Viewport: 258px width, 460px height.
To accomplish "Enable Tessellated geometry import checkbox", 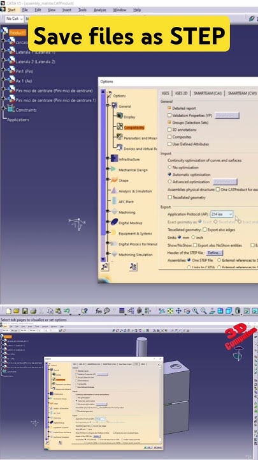I will click(x=169, y=197).
